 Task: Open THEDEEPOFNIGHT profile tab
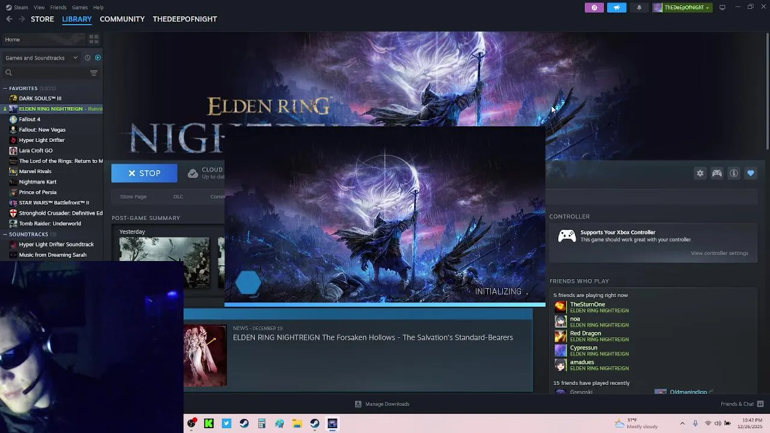point(185,19)
